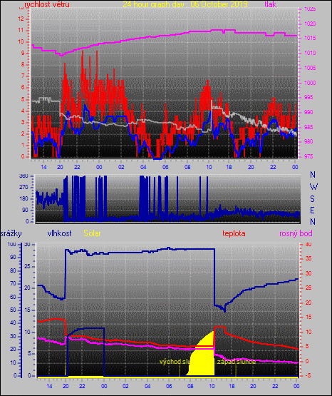Click the 'východ slunce' sunrise marker text
Viewport: 332px width, 396px height.
point(175,362)
